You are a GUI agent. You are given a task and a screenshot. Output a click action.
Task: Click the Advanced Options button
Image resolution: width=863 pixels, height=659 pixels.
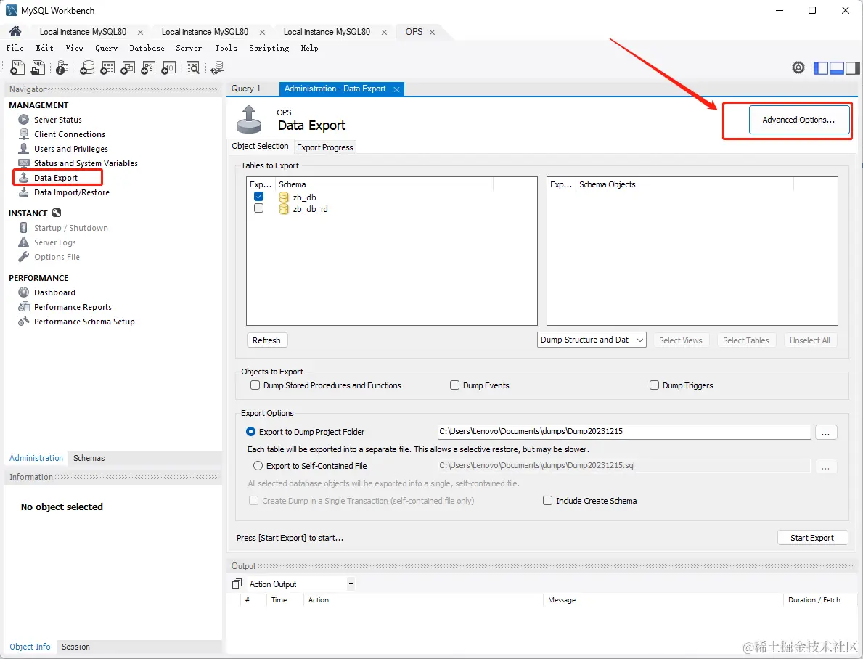tap(798, 120)
